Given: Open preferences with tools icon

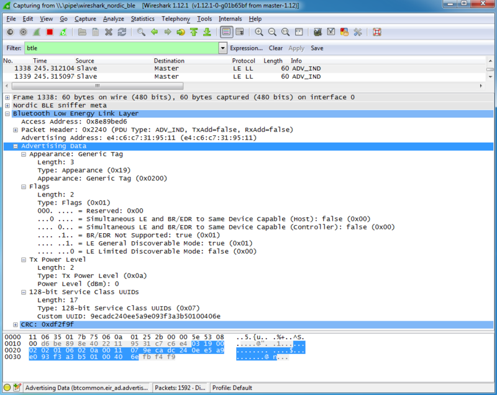Looking at the screenshot, I should [x=358, y=32].
